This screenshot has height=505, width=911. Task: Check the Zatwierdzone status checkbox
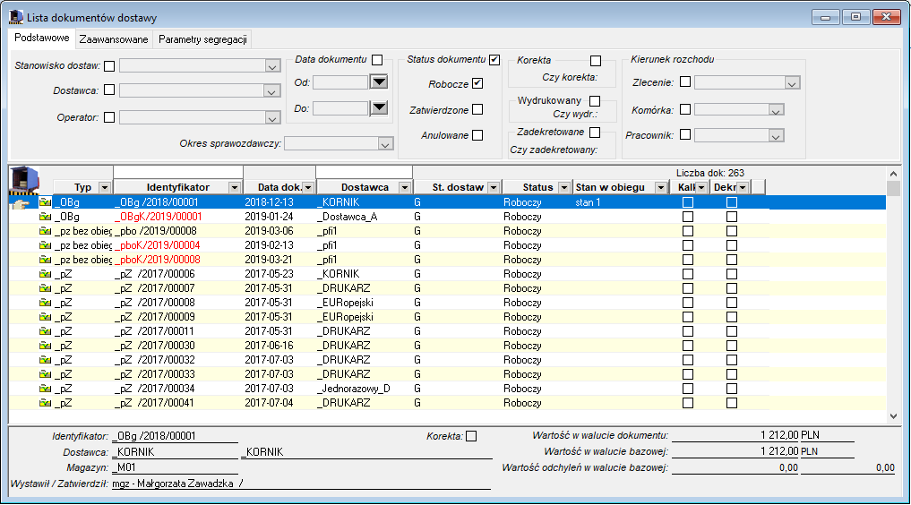coord(477,109)
